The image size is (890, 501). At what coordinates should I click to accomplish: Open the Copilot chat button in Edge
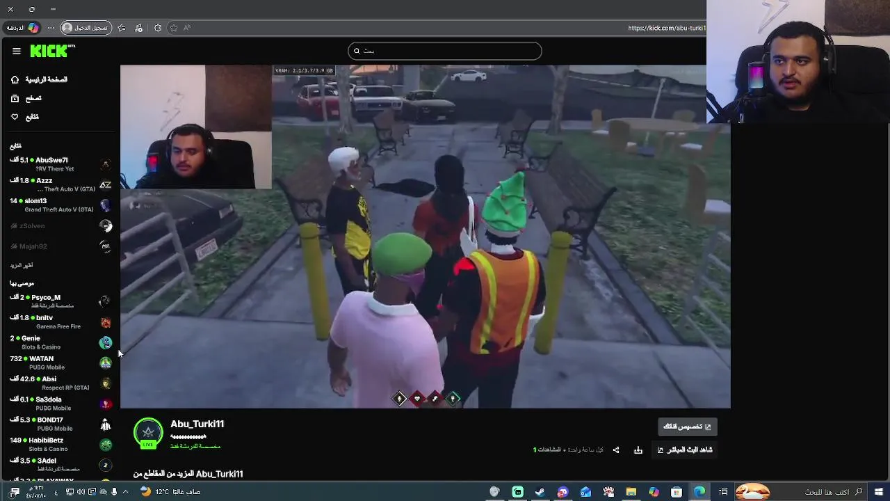tap(22, 28)
